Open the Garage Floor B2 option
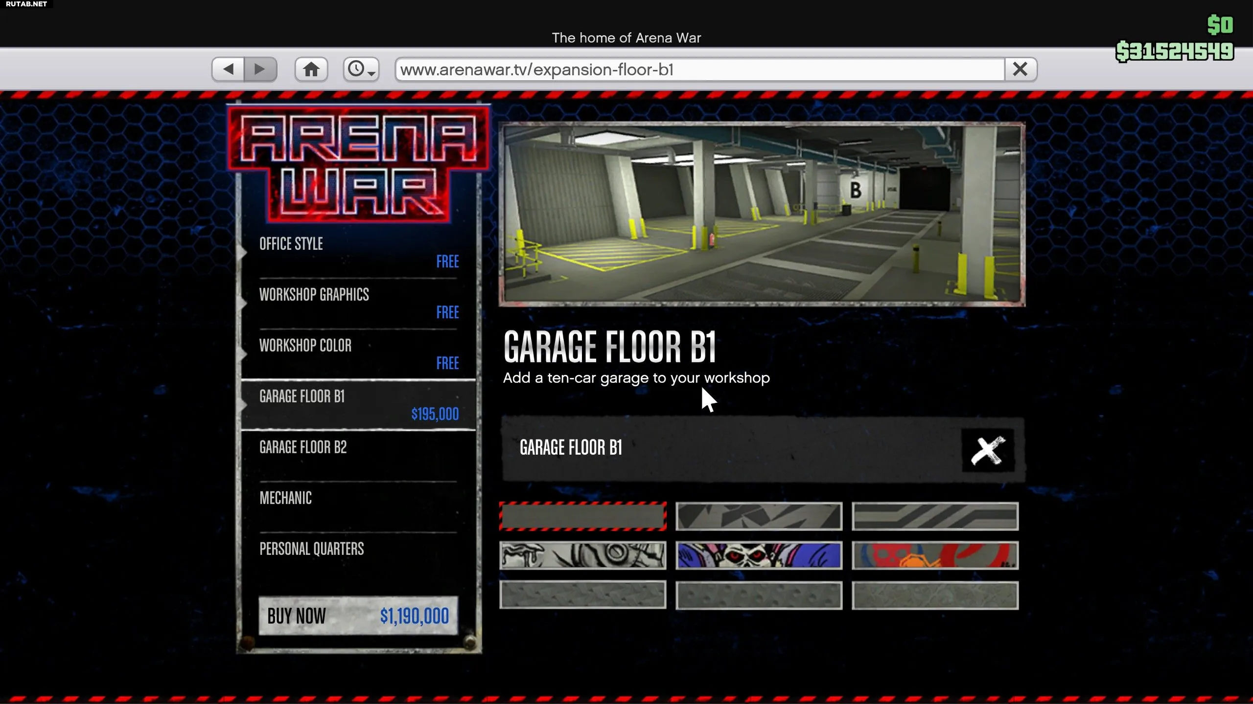The width and height of the screenshot is (1253, 704). (357, 455)
